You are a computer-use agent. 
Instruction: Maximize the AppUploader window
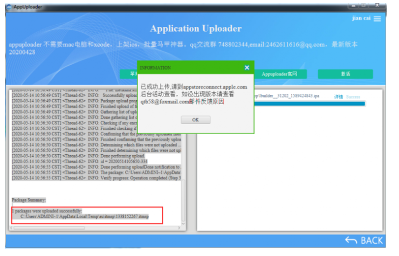364,5
